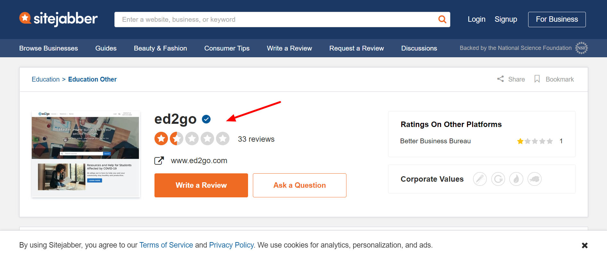Click ed2go's verified checkmark badge
Image resolution: width=607 pixels, height=261 pixels.
(x=206, y=119)
